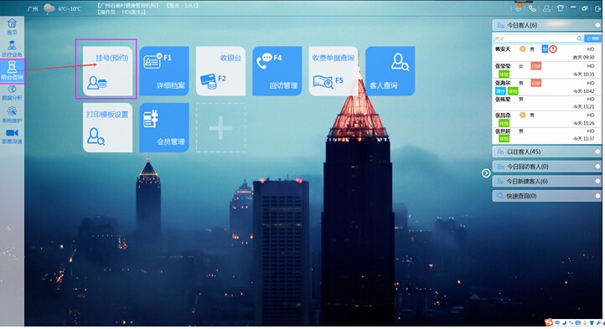Open the 收费单据查询 F5 tile
Screen dimensions: 605x329
pyautogui.click(x=334, y=71)
